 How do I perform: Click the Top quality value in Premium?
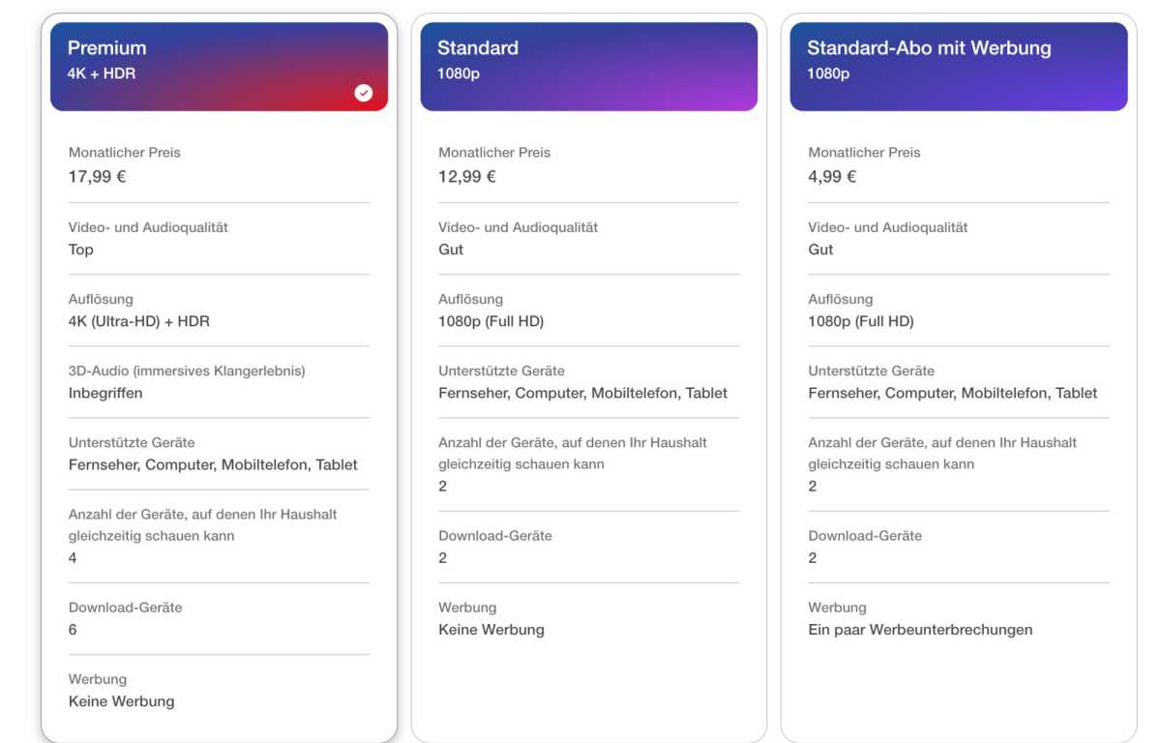pos(81,250)
